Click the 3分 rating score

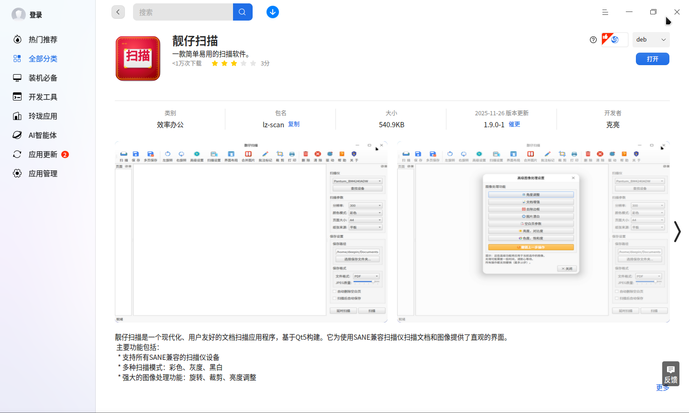tap(265, 63)
